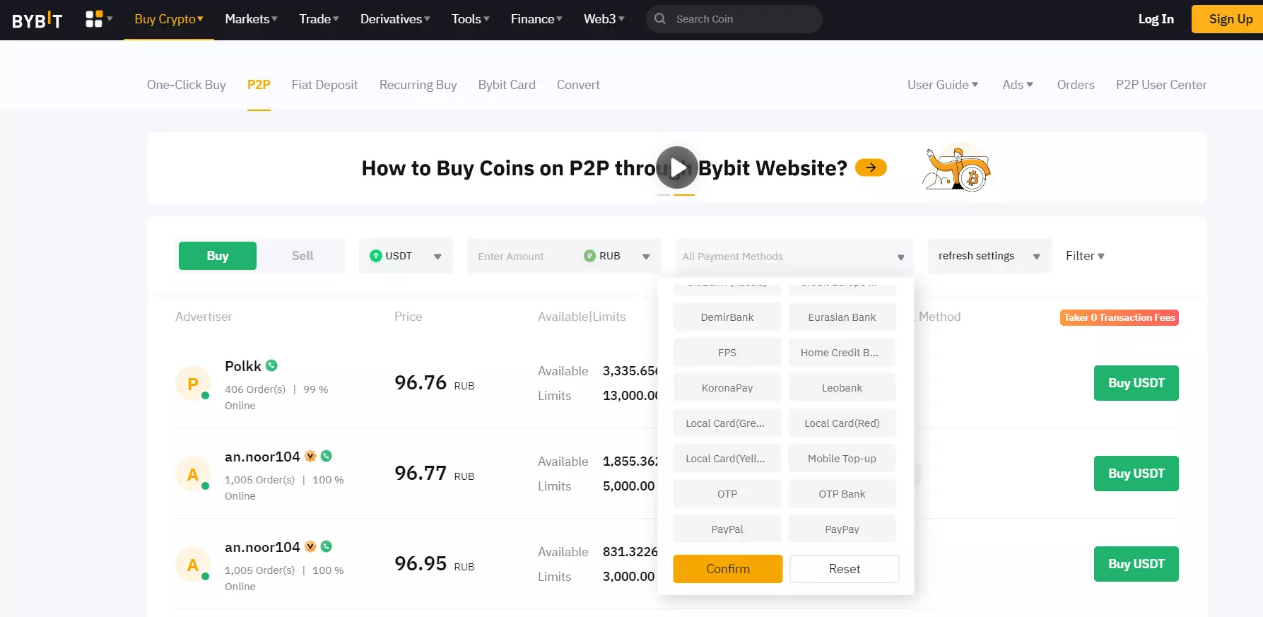
Task: Confirm the selected payment methods
Action: pos(727,569)
